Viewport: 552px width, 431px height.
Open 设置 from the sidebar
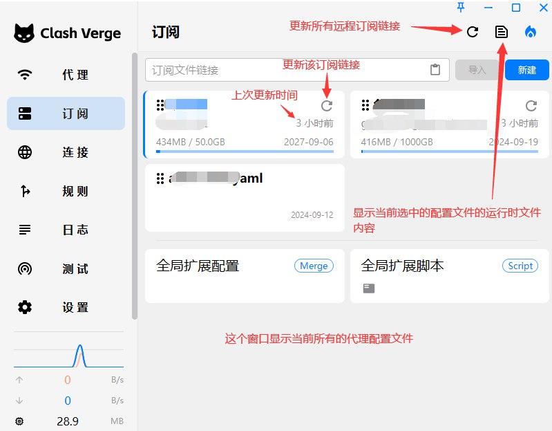pos(66,307)
